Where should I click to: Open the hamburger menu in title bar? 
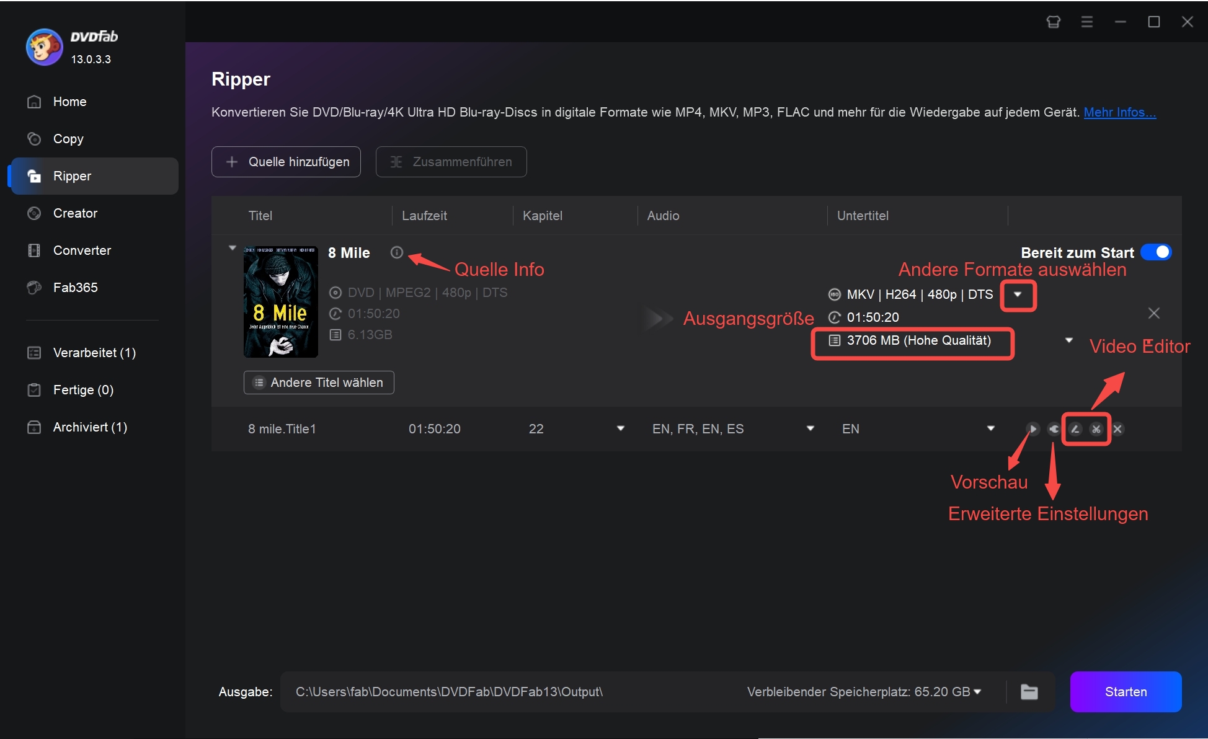(x=1086, y=22)
